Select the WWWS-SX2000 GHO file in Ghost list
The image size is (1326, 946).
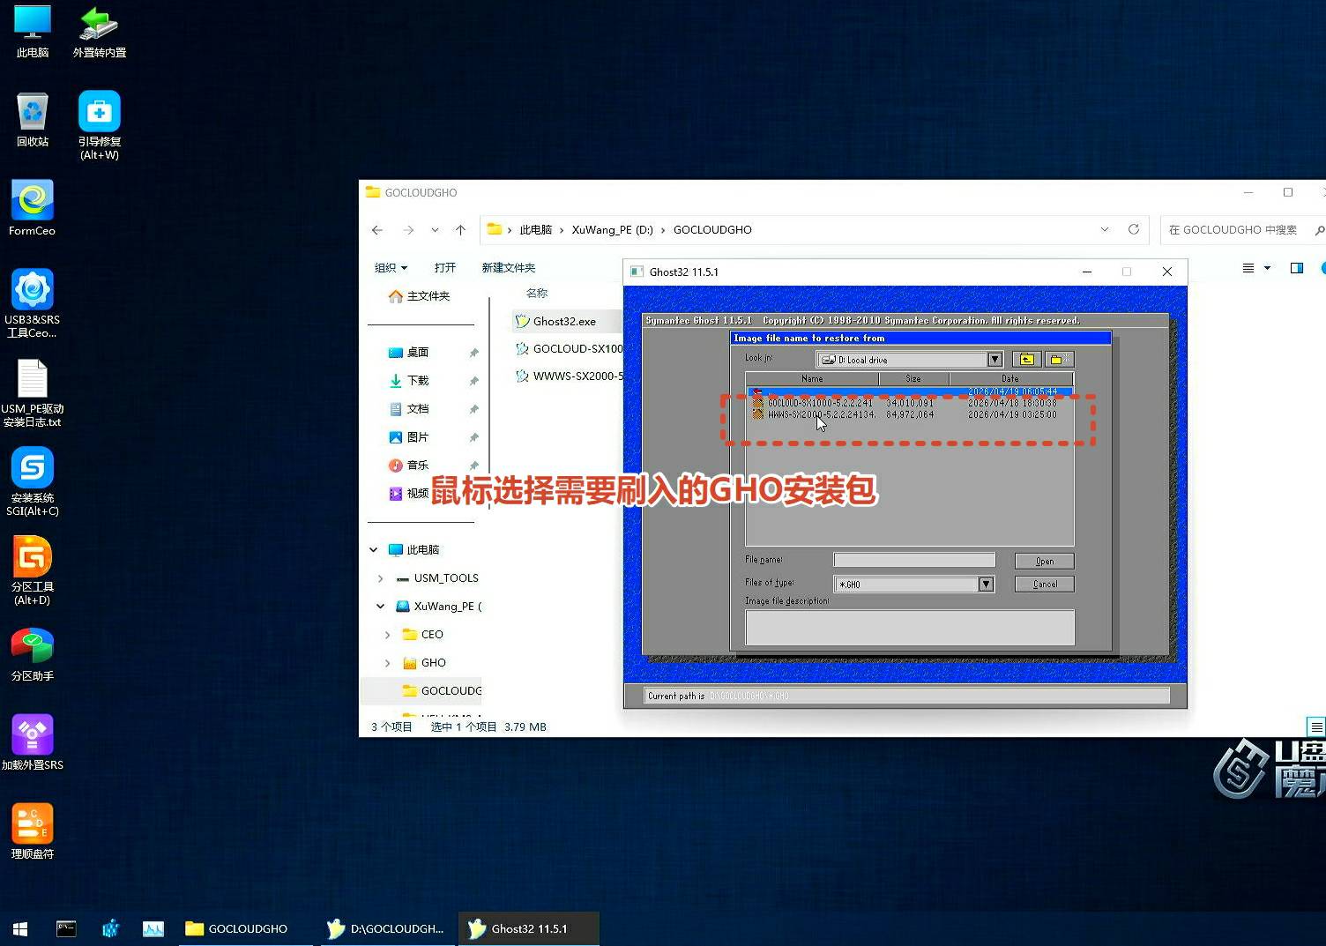[820, 414]
